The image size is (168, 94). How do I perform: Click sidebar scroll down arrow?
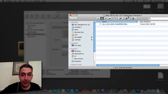pyautogui.click(x=94, y=65)
